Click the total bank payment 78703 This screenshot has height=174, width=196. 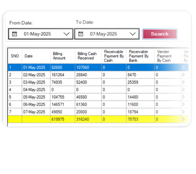[x=140, y=119]
